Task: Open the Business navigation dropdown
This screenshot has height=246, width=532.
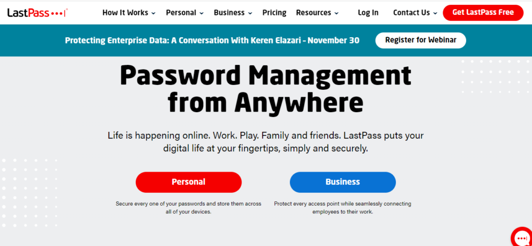Action: click(x=232, y=13)
